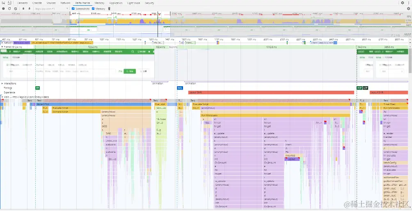The width and height of the screenshot is (412, 211).
Task: Clear the recording with the clear icon
Action: 16,9
